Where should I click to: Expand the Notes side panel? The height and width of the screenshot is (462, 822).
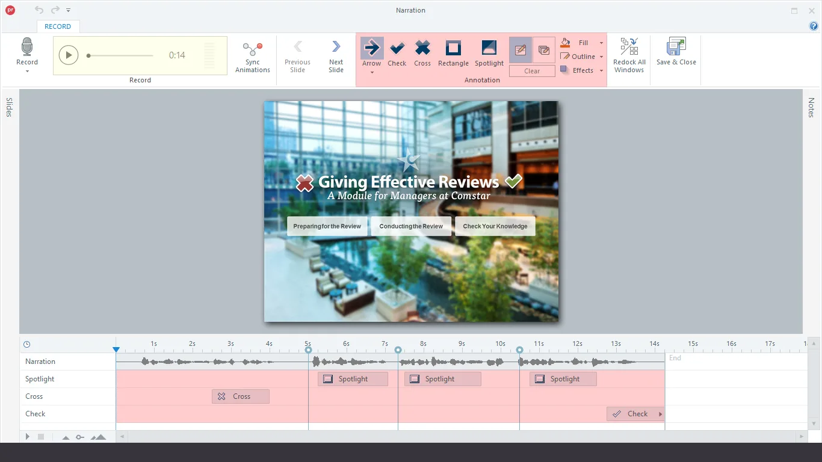point(811,108)
